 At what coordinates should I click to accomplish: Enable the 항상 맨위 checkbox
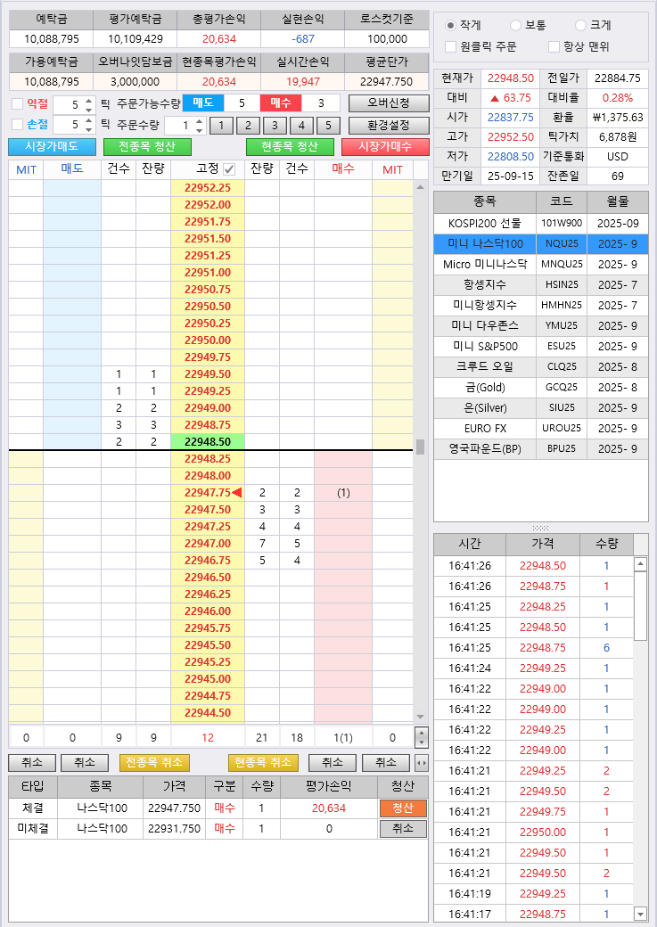(x=554, y=46)
